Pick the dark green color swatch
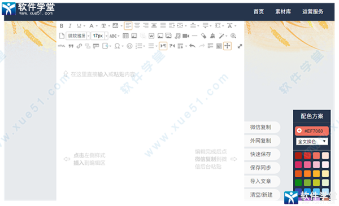This screenshot has width=339, height=206. [x=298, y=182]
